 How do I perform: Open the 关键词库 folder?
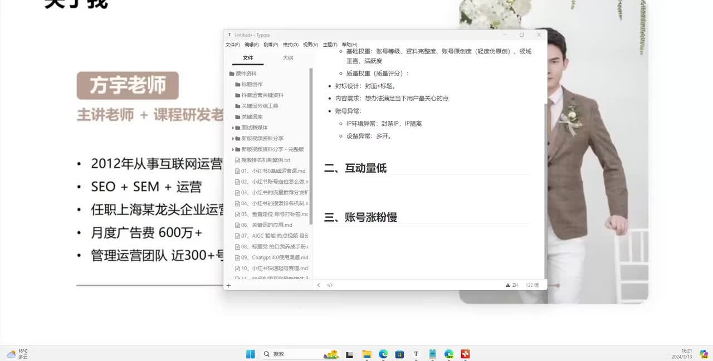point(252,117)
